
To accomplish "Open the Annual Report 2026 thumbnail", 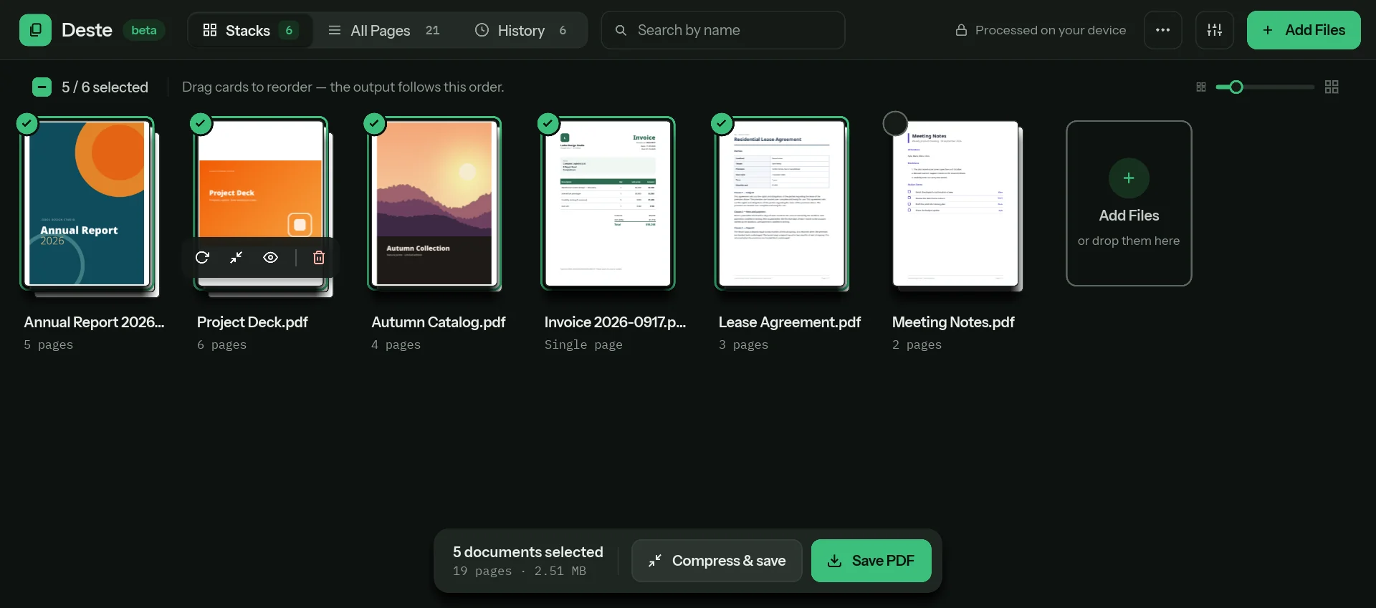I will pyautogui.click(x=87, y=203).
